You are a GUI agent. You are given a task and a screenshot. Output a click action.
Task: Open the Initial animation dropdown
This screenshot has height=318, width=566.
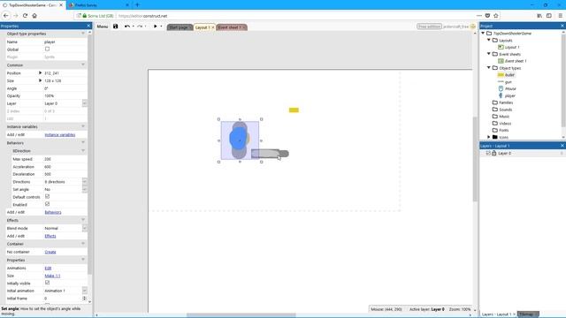point(85,291)
